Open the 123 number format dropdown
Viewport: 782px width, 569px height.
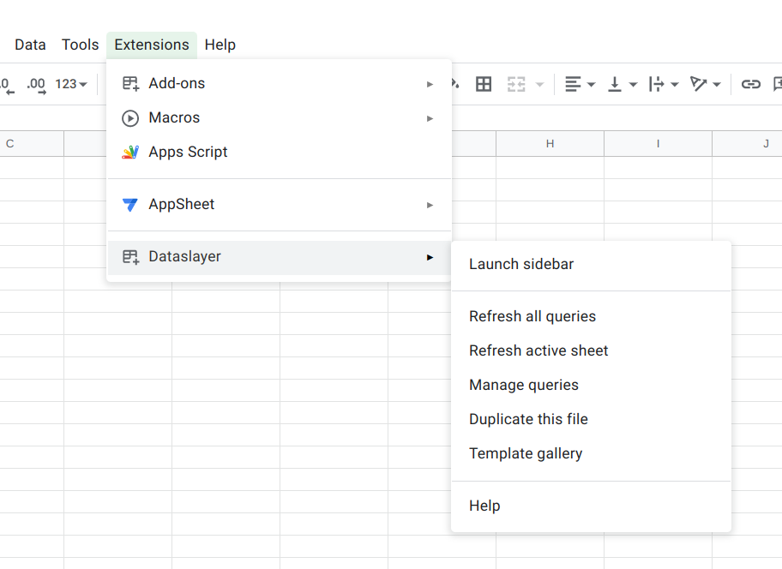click(x=71, y=84)
